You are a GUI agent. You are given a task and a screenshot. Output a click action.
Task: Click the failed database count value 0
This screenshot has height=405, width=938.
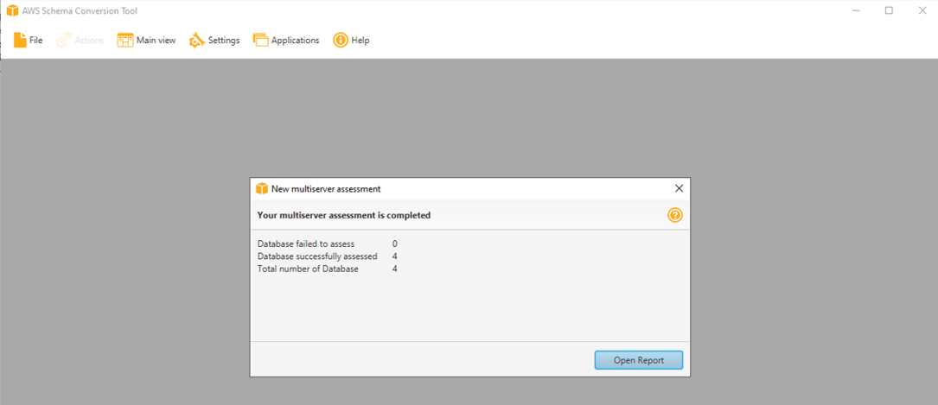[395, 244]
